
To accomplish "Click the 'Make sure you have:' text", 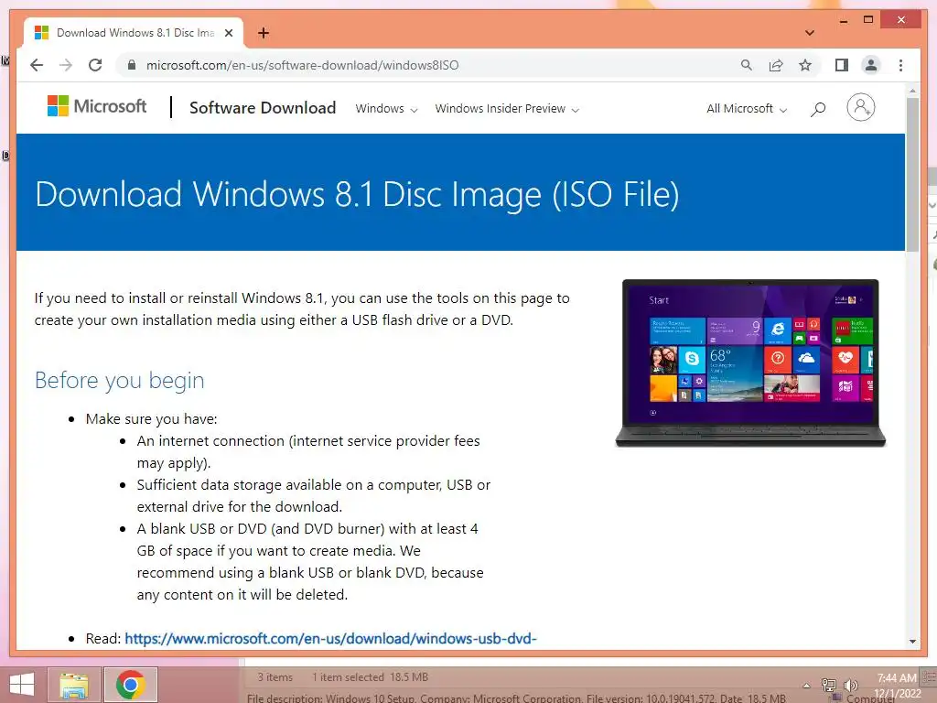I will [x=151, y=419].
